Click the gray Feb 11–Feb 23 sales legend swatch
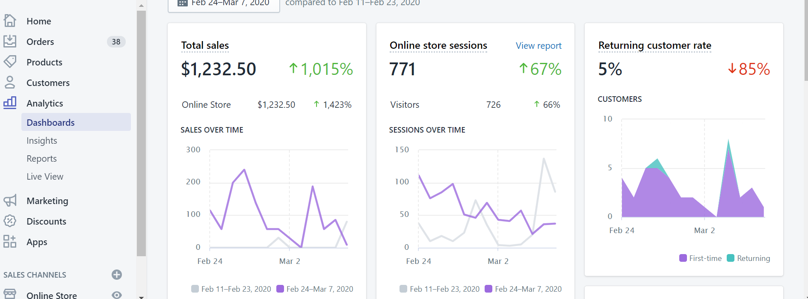 coord(195,289)
